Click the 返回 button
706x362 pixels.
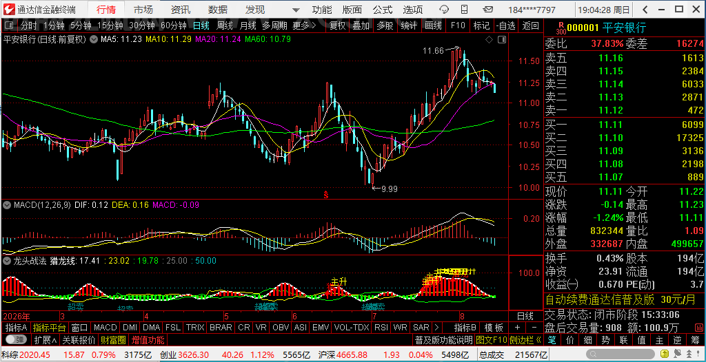pos(531,25)
